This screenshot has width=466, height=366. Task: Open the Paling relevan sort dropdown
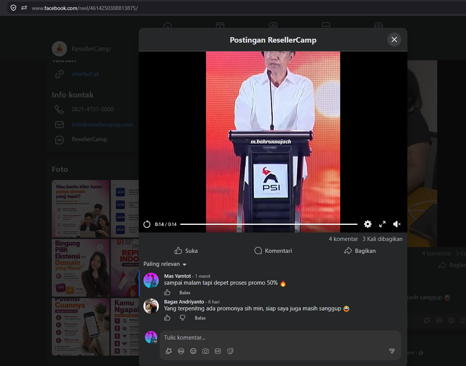point(165,264)
